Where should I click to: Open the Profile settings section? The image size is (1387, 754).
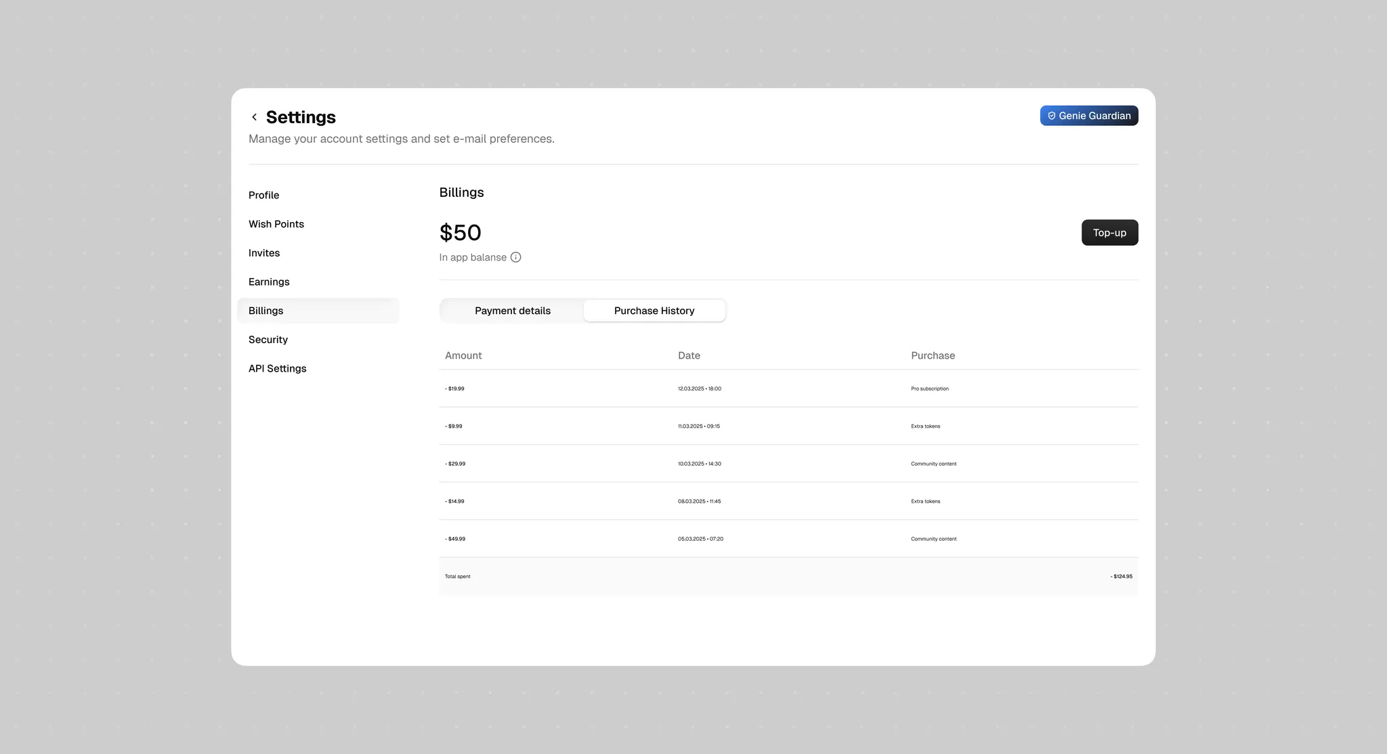pos(263,195)
